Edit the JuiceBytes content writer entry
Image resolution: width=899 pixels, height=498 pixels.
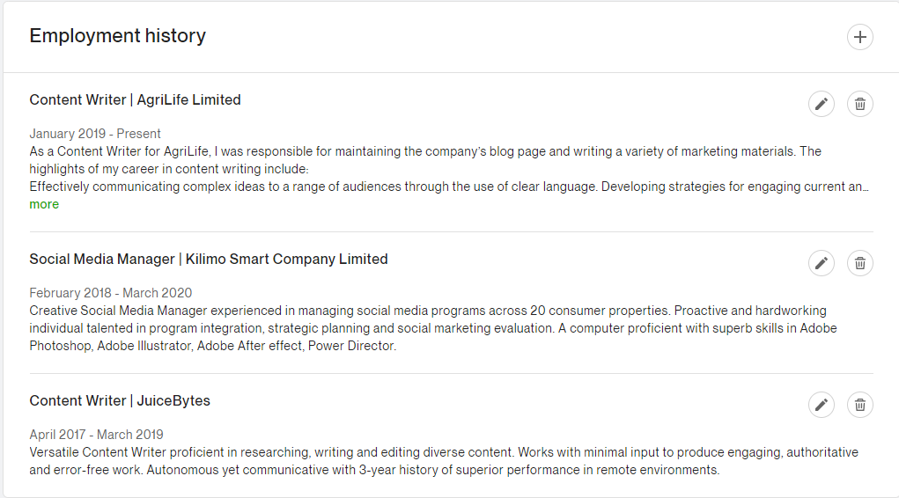point(821,405)
